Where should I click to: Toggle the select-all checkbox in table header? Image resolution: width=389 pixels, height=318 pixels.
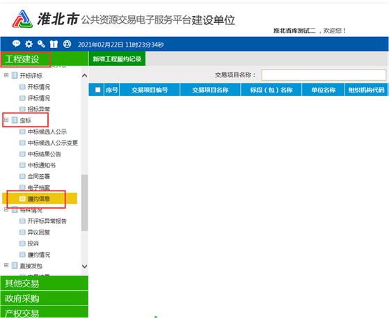[97, 90]
